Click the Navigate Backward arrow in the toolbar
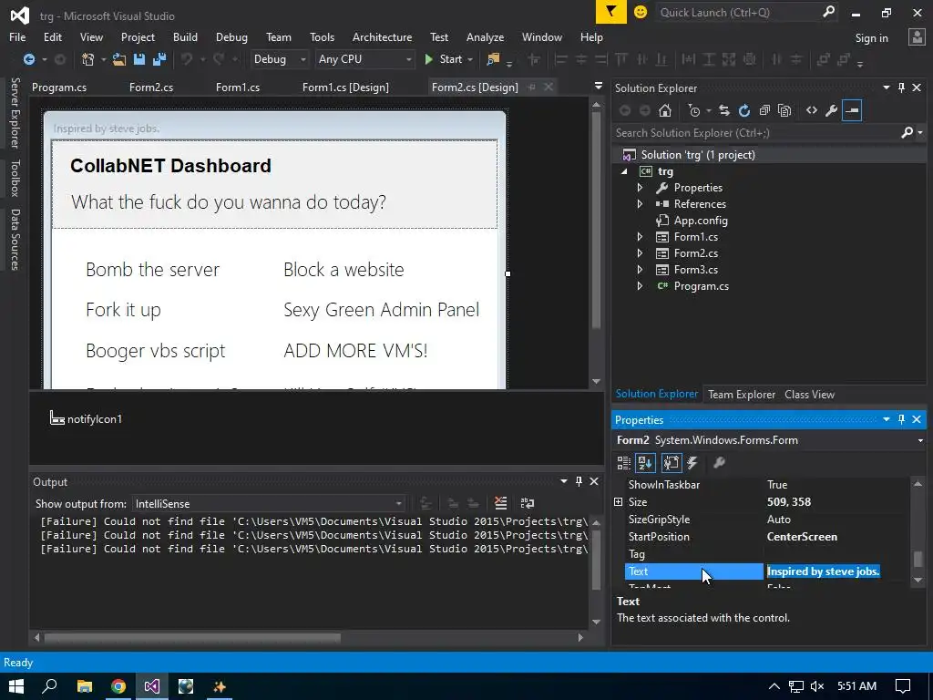 pos(28,59)
